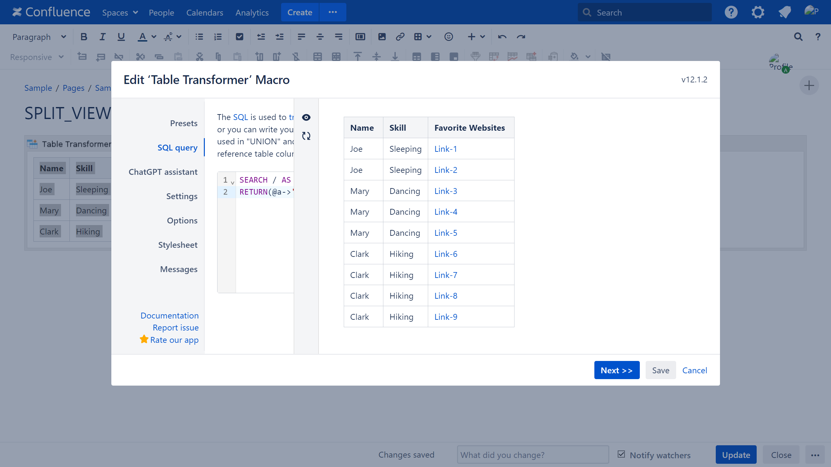Open the People menu

coord(161,12)
